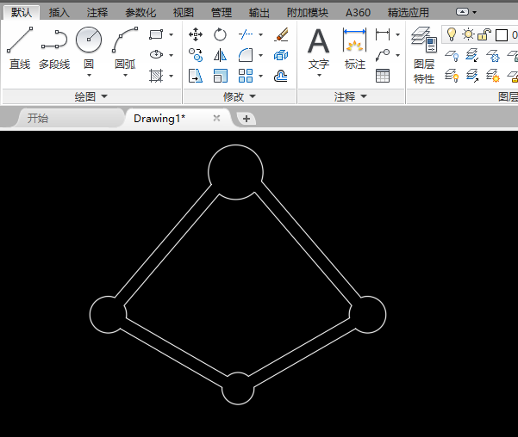Viewport: 518px width, 437px height.
Task: Click the Move tool icon
Action: pyautogui.click(x=196, y=34)
